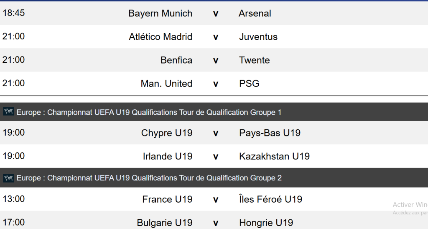This screenshot has height=229, width=428.
Task: Open the Twente team link
Action: pyautogui.click(x=254, y=60)
